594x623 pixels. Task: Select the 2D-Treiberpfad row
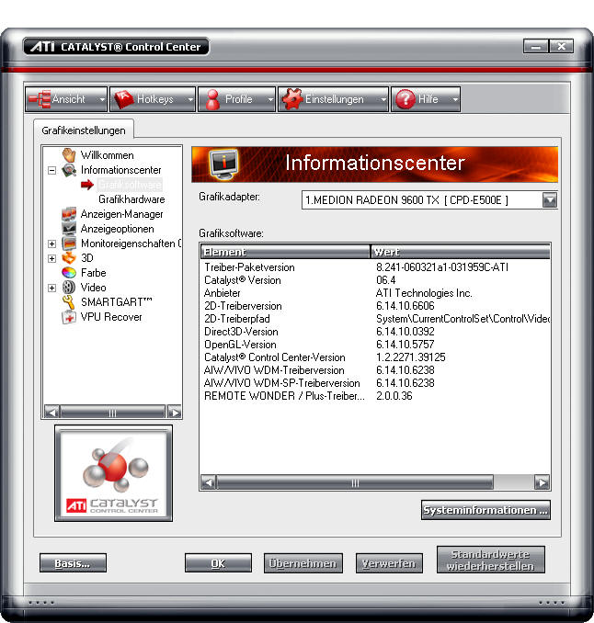[375, 319]
